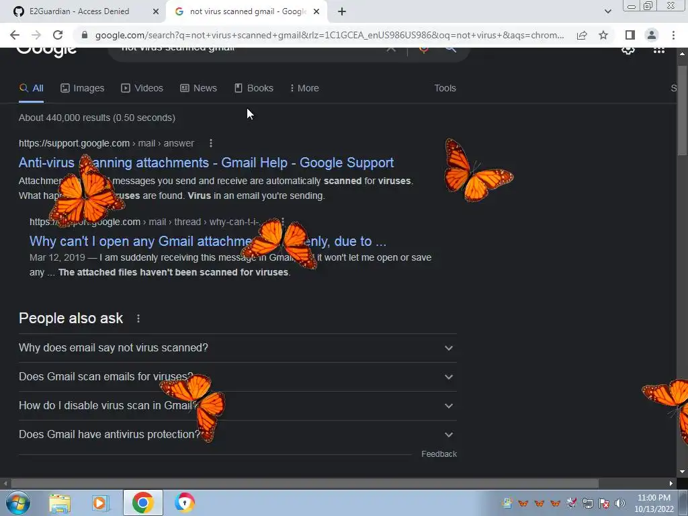Viewport: 688px width, 516px height.
Task: Click the https://support.google.com › mail › answer URL
Action: [x=106, y=144]
